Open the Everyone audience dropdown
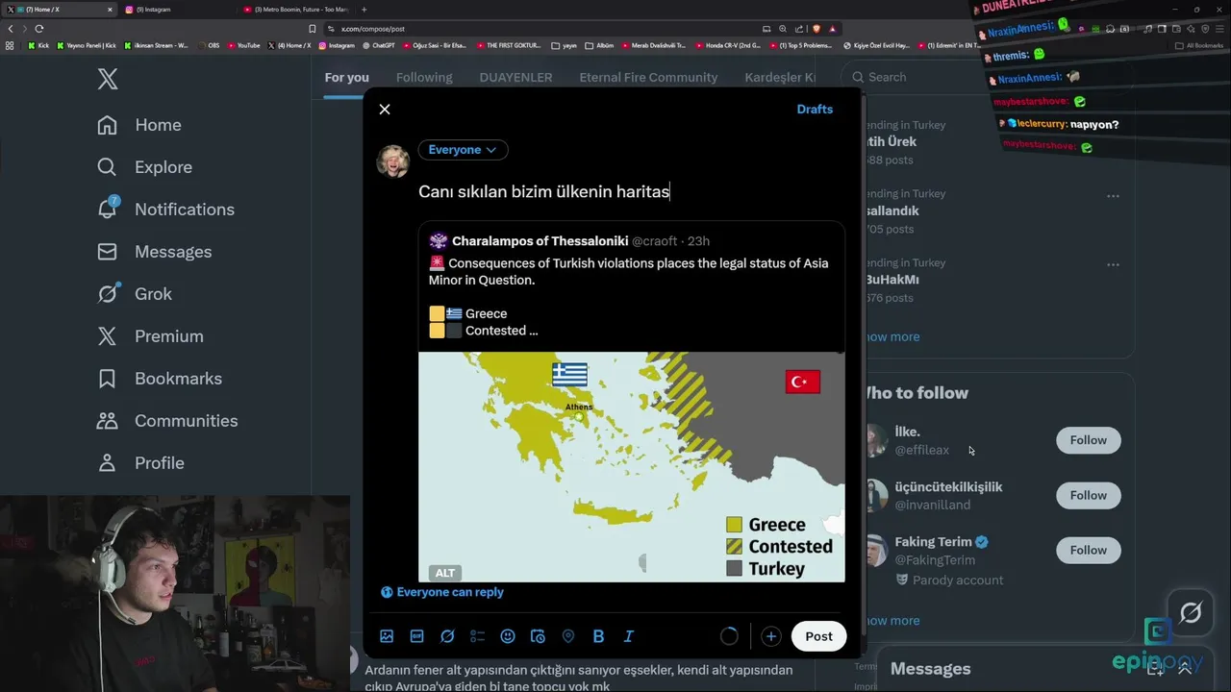 pyautogui.click(x=463, y=150)
